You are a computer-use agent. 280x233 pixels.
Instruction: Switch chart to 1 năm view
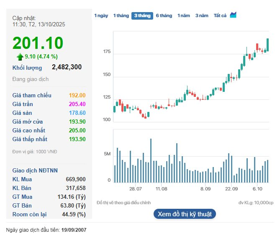(183, 16)
